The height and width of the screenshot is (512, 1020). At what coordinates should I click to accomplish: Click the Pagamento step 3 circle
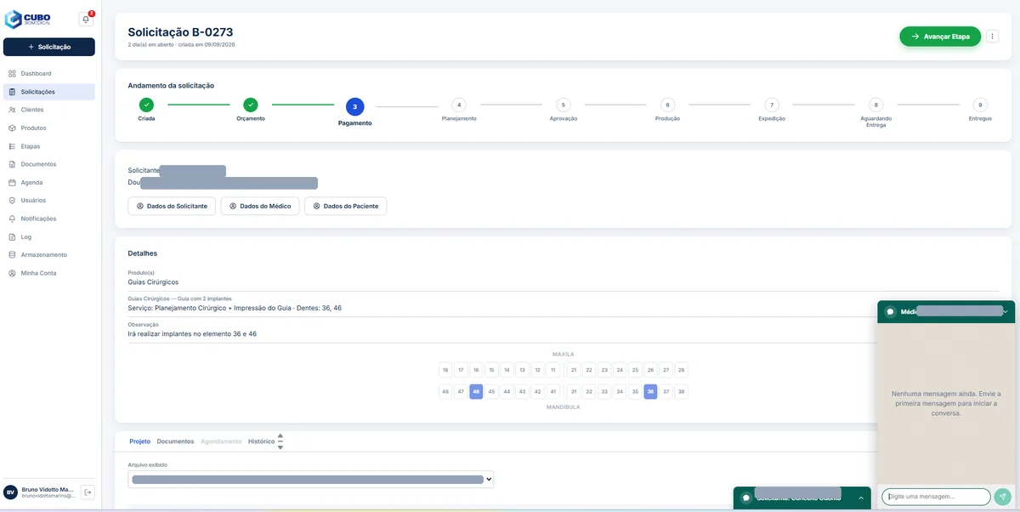tap(355, 106)
